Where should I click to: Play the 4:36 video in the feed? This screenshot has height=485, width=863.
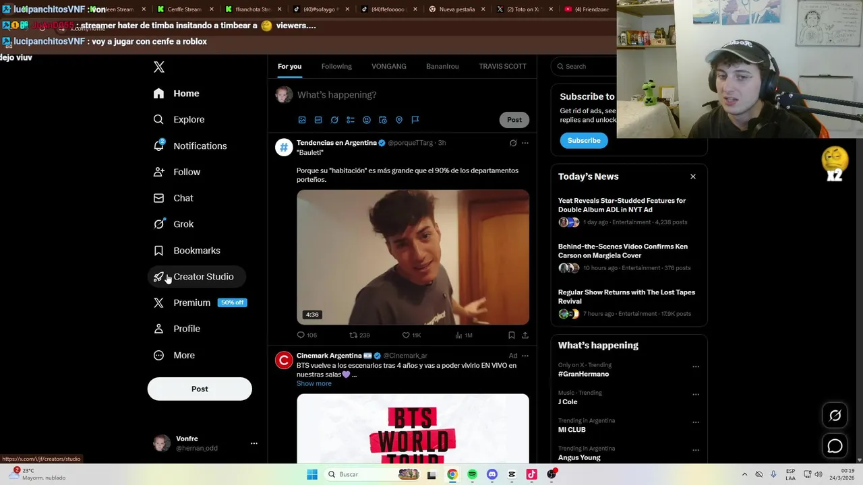tap(413, 257)
